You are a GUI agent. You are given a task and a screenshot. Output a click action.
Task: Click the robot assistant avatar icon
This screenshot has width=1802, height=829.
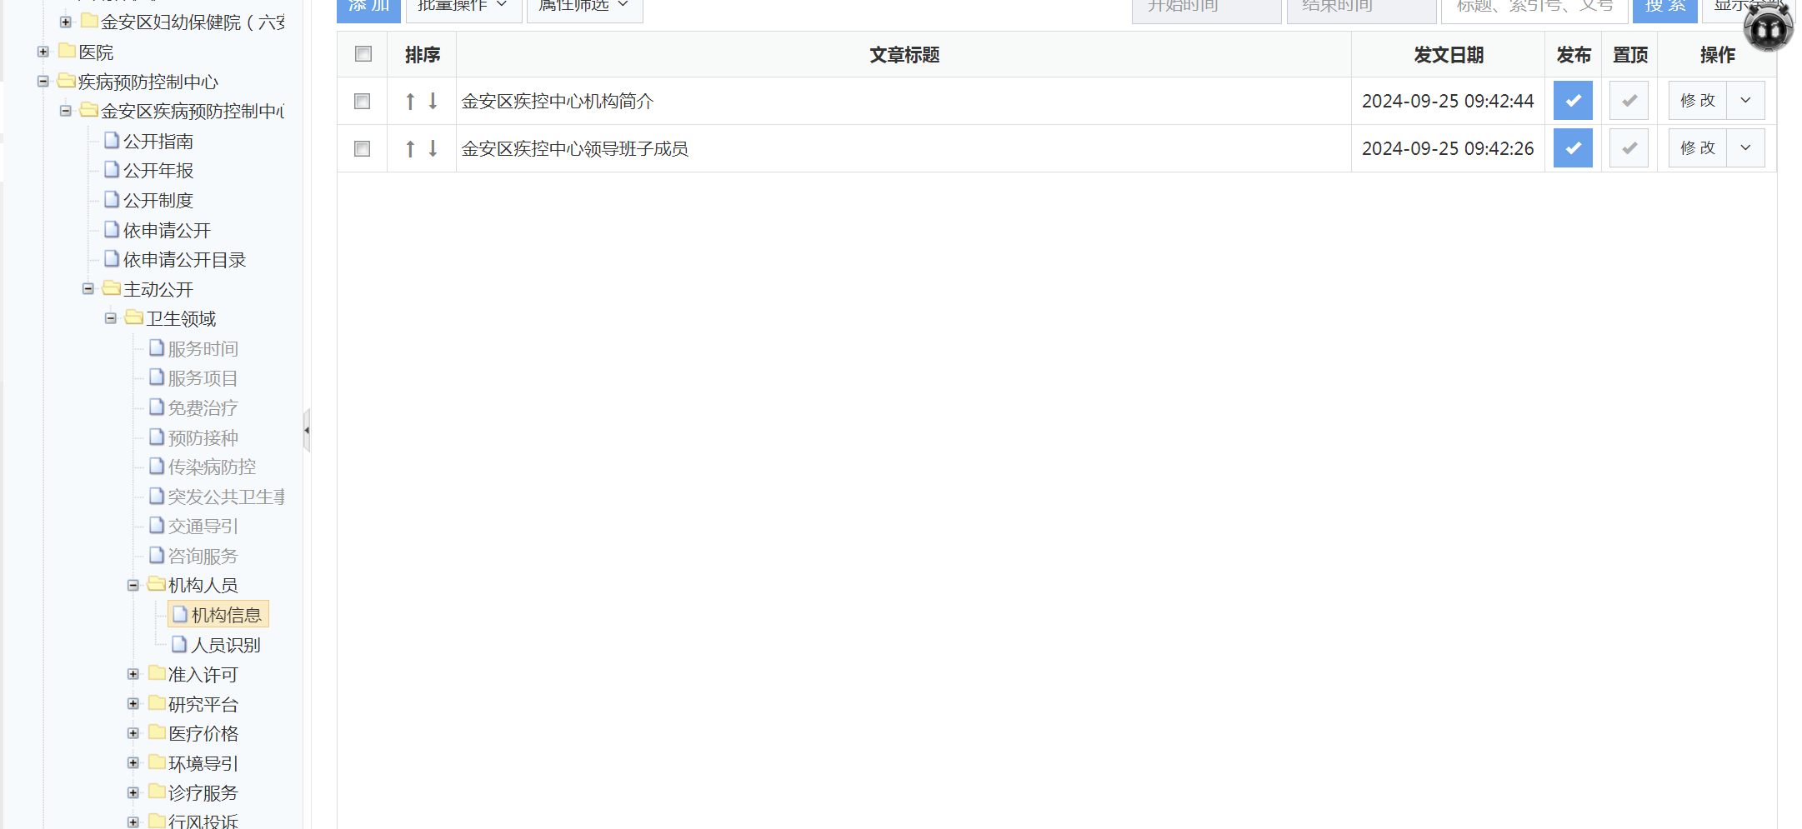click(x=1768, y=29)
